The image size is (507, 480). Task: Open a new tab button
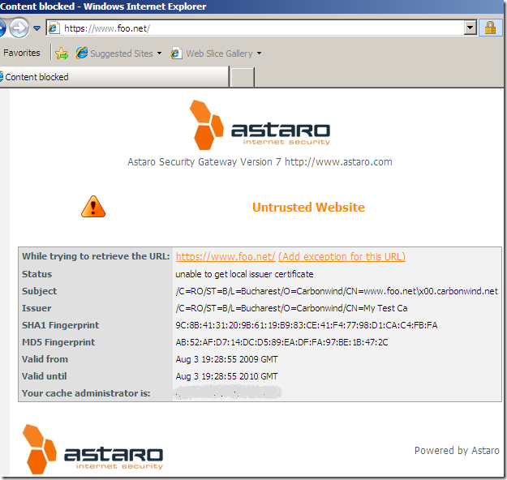pos(243,78)
